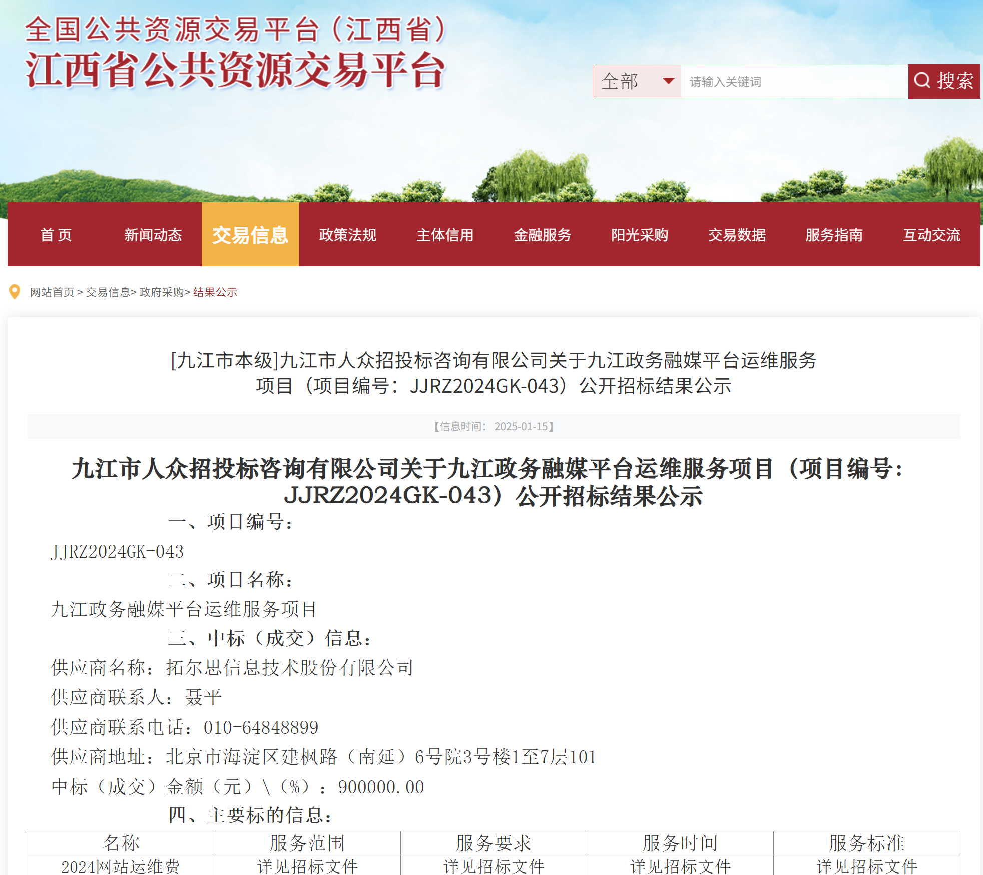
Task: Navigate to 服务指南
Action: 833,235
